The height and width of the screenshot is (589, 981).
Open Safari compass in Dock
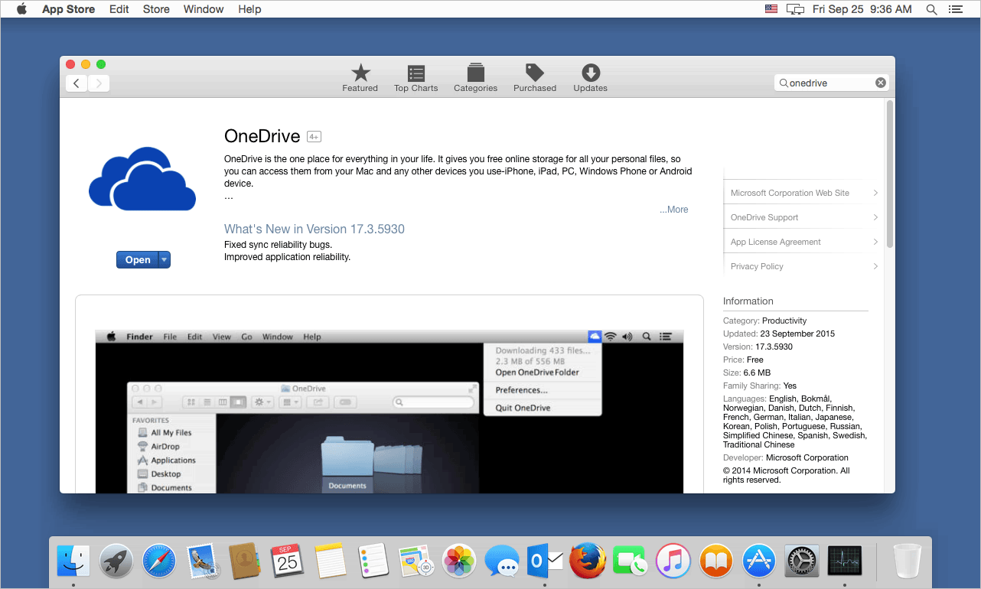coord(159,561)
